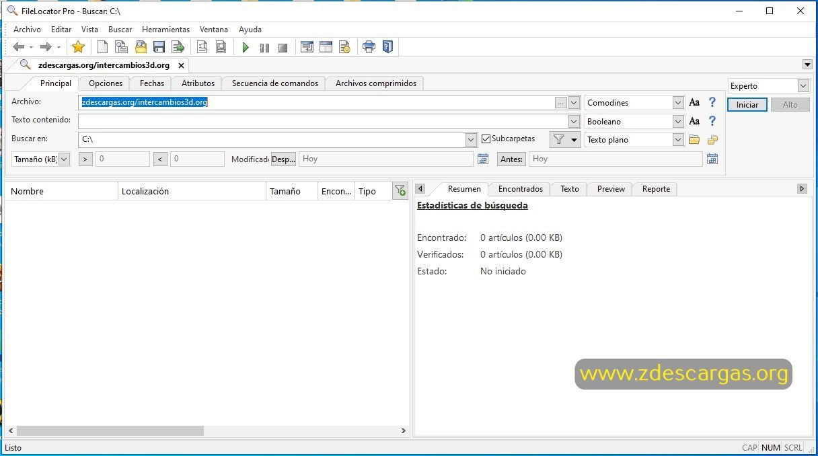Click the forward navigation arrow in toolbar

coord(46,47)
